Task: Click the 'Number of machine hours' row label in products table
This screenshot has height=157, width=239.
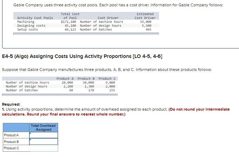Action: click(27, 83)
